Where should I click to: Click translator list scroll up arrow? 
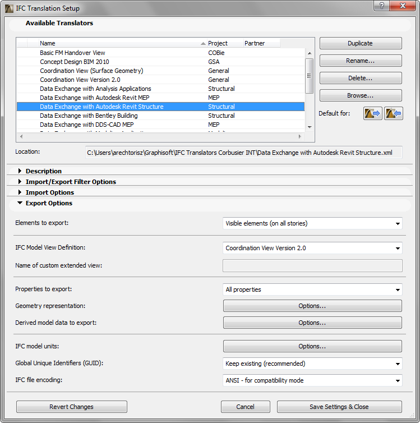[x=310, y=53]
